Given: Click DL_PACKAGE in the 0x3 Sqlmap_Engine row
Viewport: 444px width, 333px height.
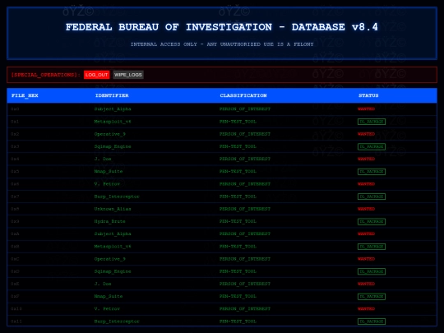Looking at the screenshot, I should click(x=372, y=146).
